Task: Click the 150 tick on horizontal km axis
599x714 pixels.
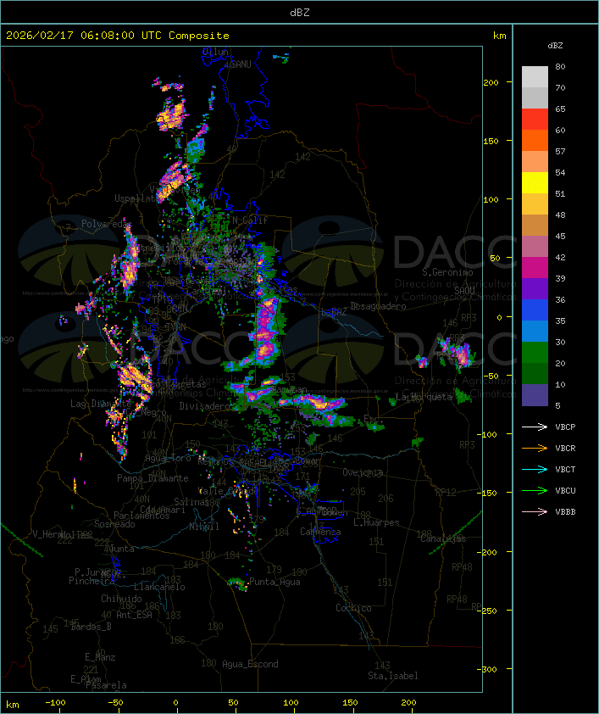Action: (350, 703)
